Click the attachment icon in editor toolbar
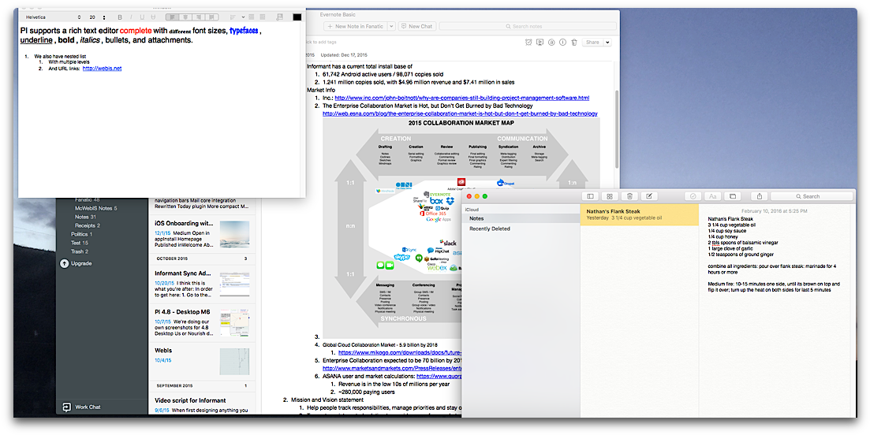870x435 pixels. [279, 17]
